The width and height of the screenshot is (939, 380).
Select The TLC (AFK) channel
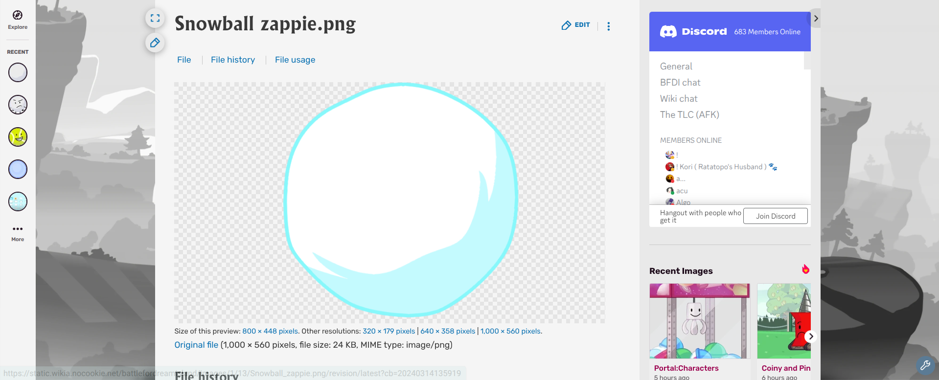tap(689, 114)
